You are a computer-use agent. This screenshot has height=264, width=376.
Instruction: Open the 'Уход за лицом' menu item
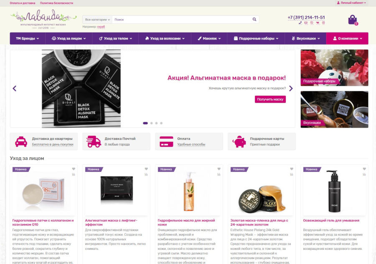(69, 38)
